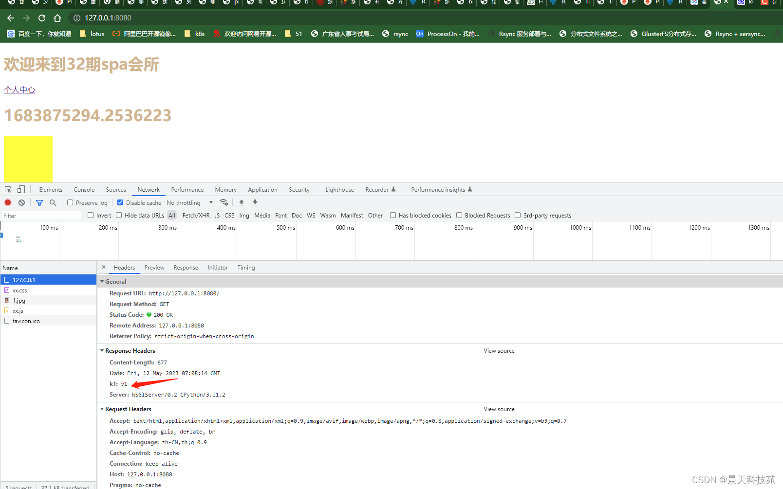Image resolution: width=783 pixels, height=489 pixels.
Task: Enable the 3rd-party requests checkbox
Action: pyautogui.click(x=518, y=215)
